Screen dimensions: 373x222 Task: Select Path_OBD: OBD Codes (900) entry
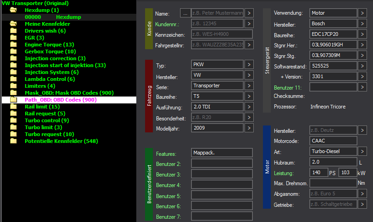pyautogui.click(x=60, y=100)
